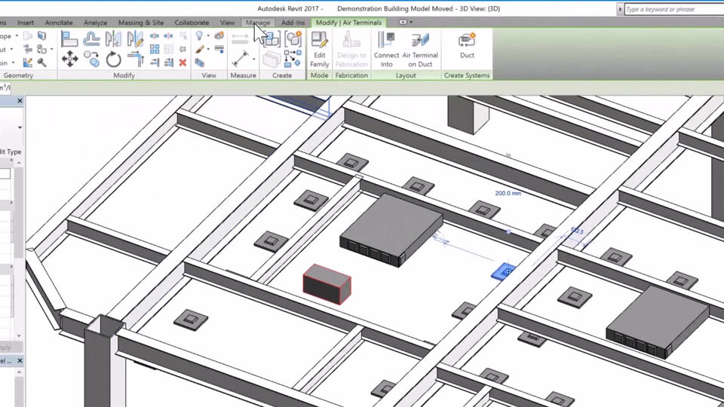Open the Add-Ins tab
Viewport: 724px width, 407px height.
pos(293,23)
